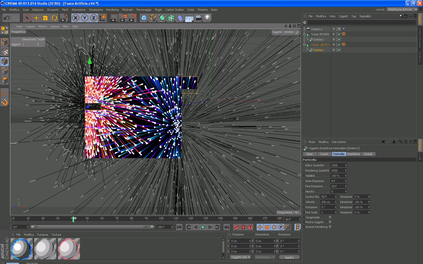Viewport: 423px width, 264px height.
Task: Select the Scale tool icon
Action: tap(45, 18)
